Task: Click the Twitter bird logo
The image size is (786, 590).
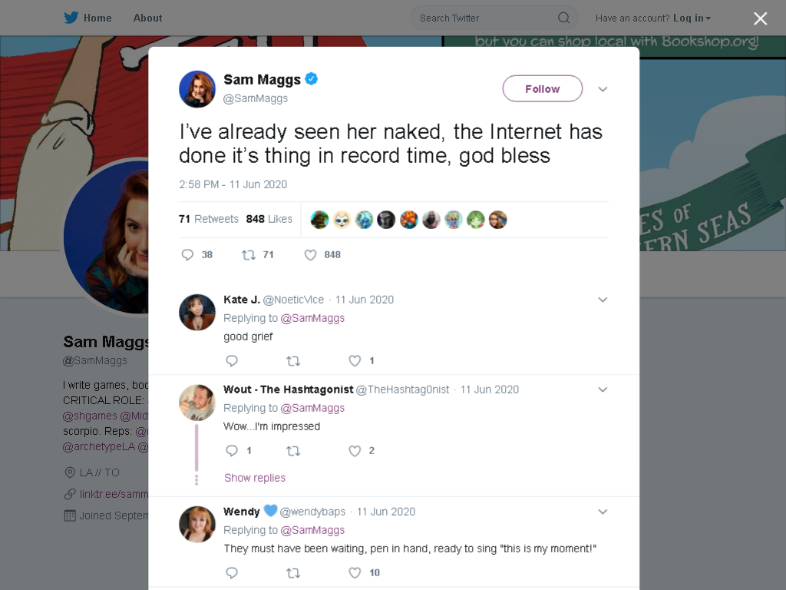Action: (71, 18)
